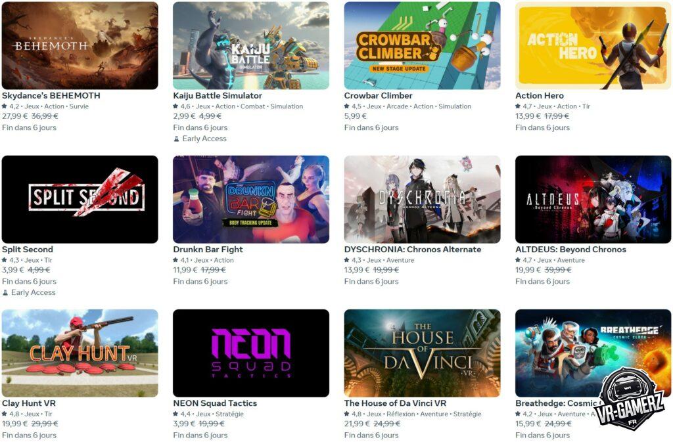This screenshot has width=673, height=442.
Task: Open the NEON Squad Tactics cover image
Action: click(x=251, y=353)
